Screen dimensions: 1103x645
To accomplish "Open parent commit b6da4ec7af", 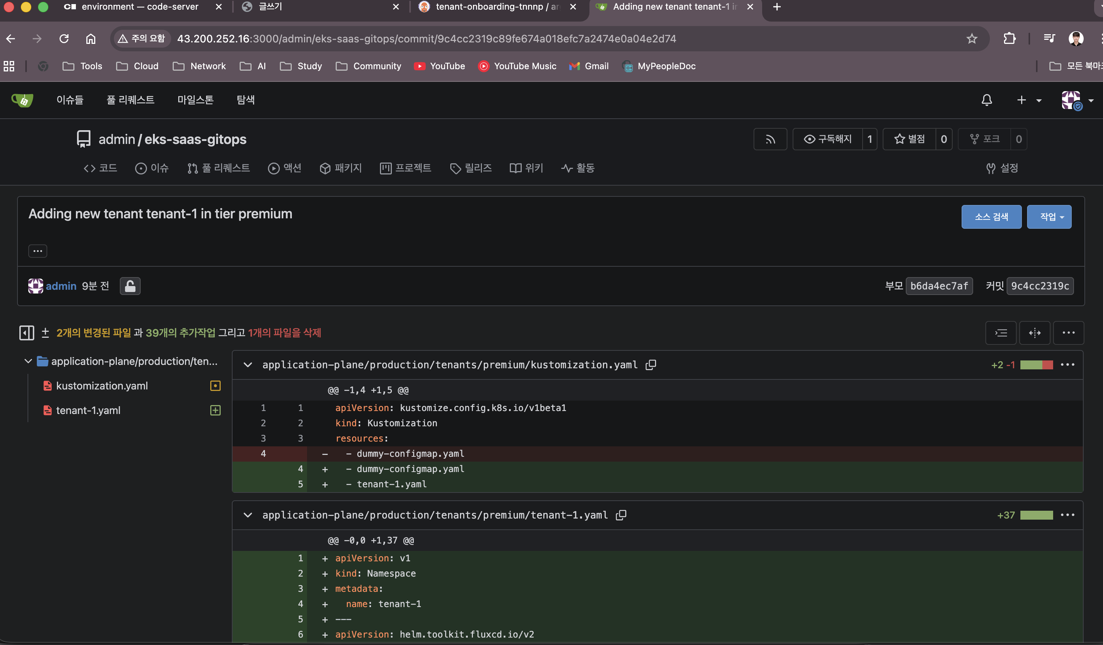I will (939, 286).
